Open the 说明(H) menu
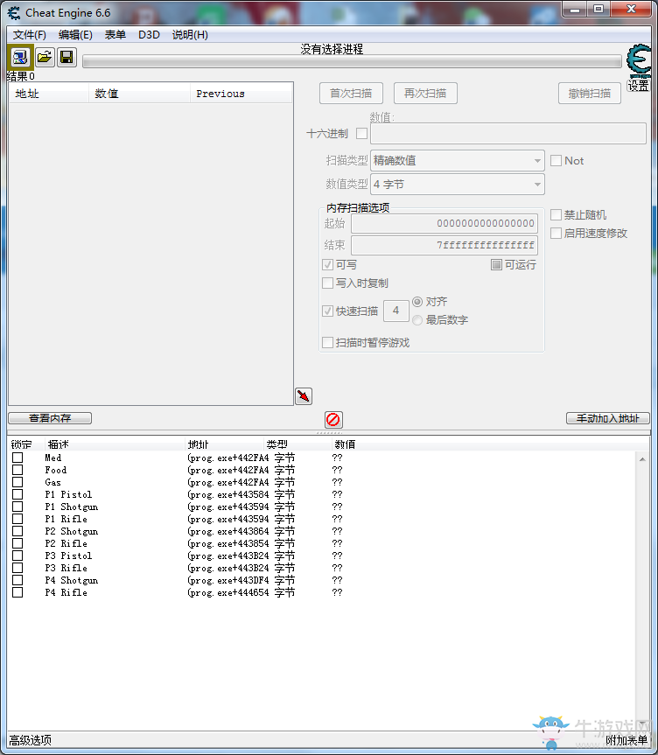 pyautogui.click(x=190, y=35)
